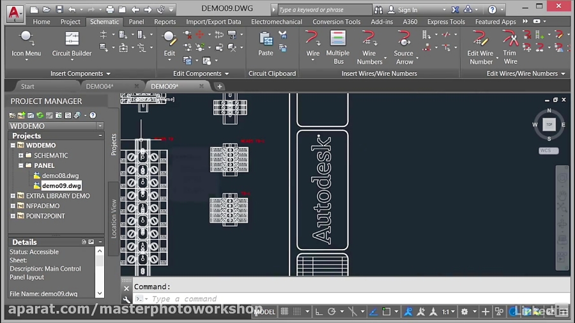Open the Wire Numbers tool

click(369, 48)
